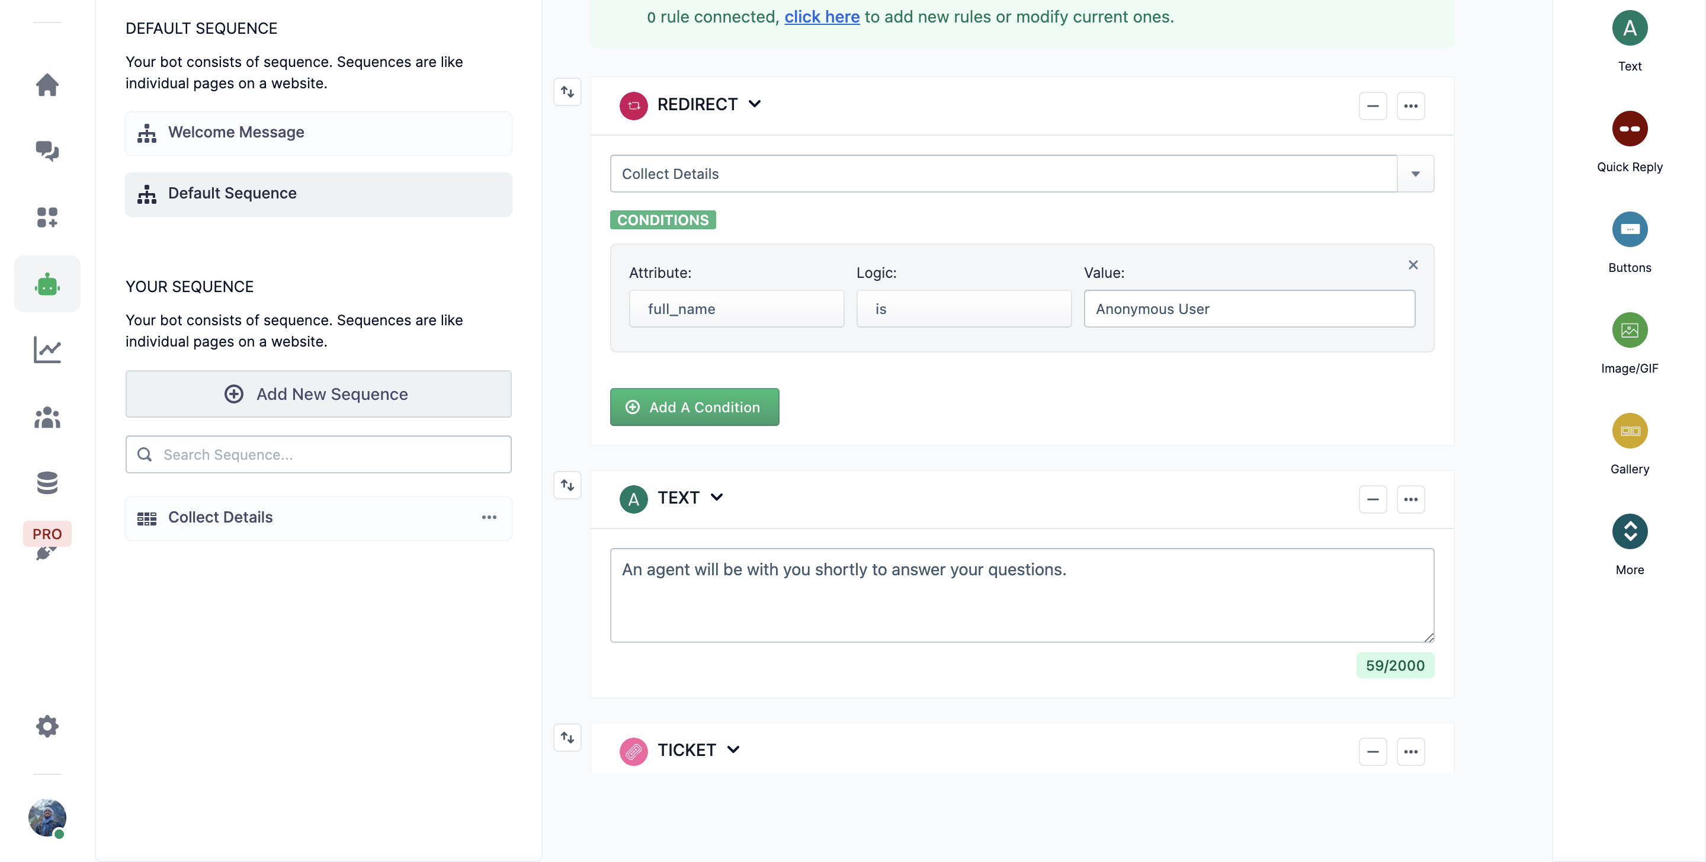Expand the REDIRECT type chevron
Screen dimensions: 1706x862
pyautogui.click(x=754, y=104)
